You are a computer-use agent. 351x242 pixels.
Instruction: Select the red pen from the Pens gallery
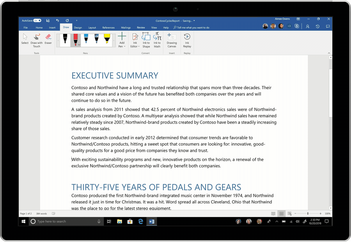coord(76,39)
